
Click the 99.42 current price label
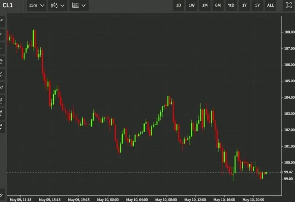(x=288, y=172)
